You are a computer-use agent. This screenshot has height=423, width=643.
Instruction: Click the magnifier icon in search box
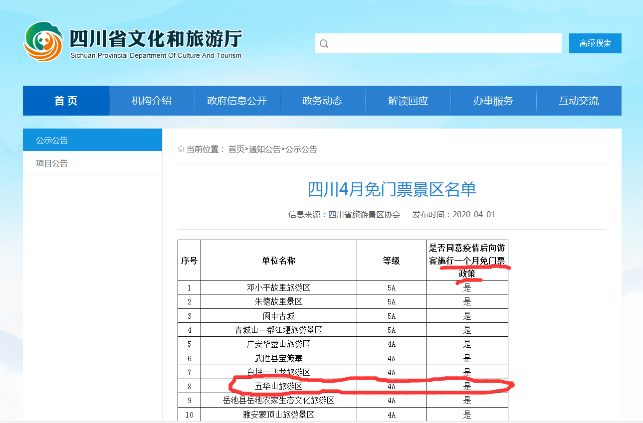click(x=324, y=44)
